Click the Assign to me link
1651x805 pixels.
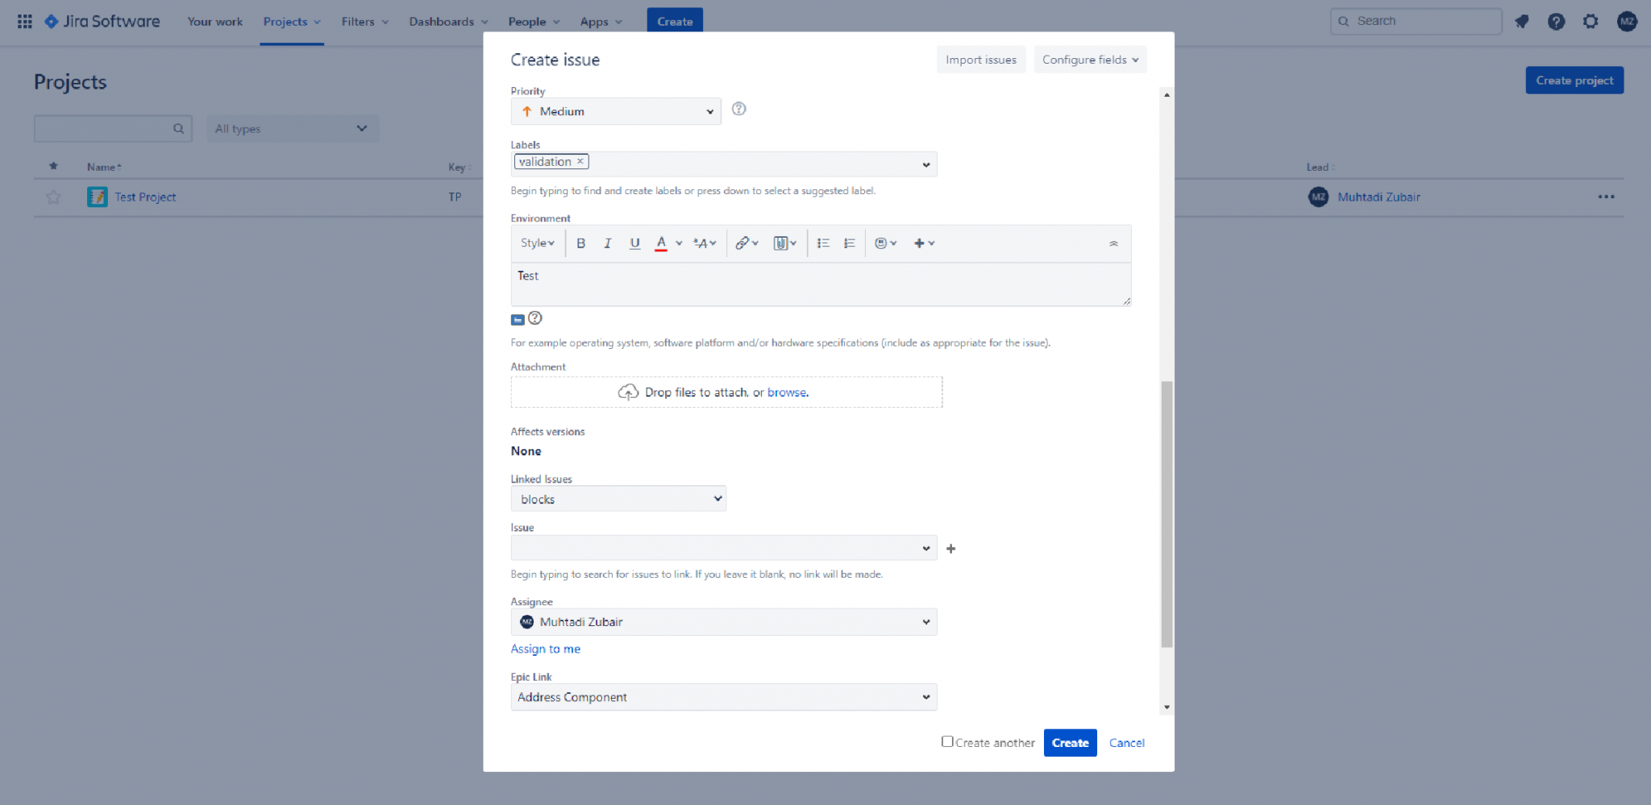point(545,649)
